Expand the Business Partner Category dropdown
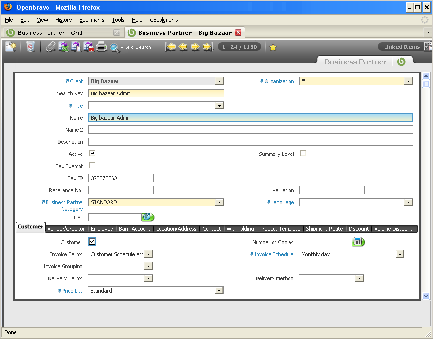433x339 pixels. click(219, 202)
